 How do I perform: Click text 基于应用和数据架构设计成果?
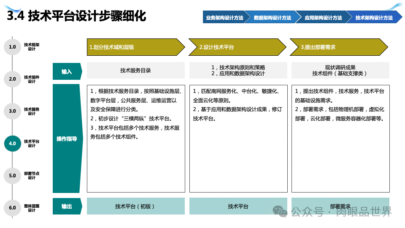click(x=234, y=109)
